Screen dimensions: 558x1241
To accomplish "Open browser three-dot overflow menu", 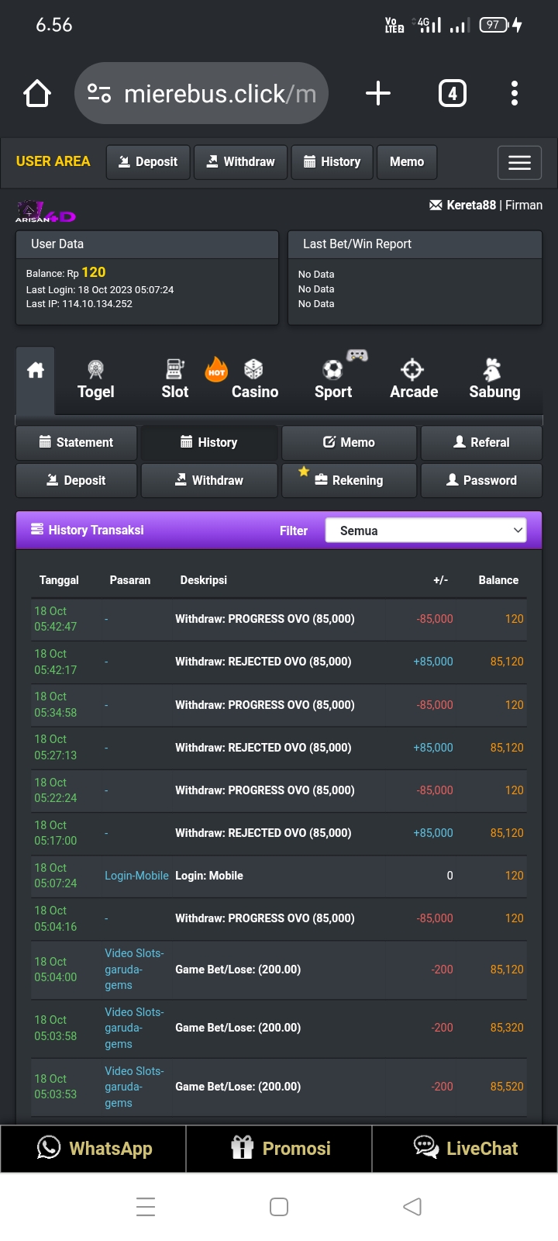I will pos(515,94).
